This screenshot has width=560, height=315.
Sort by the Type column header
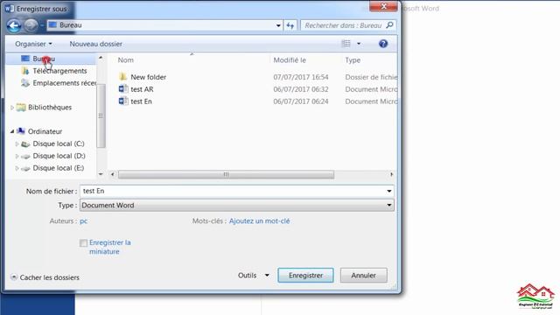[x=353, y=60]
